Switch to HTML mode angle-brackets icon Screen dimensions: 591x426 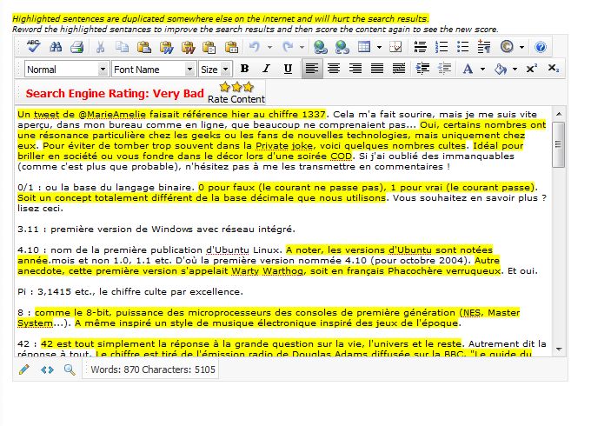47,369
